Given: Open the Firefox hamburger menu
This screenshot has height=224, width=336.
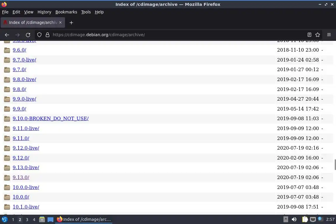Looking at the screenshot, I should 329,35.
